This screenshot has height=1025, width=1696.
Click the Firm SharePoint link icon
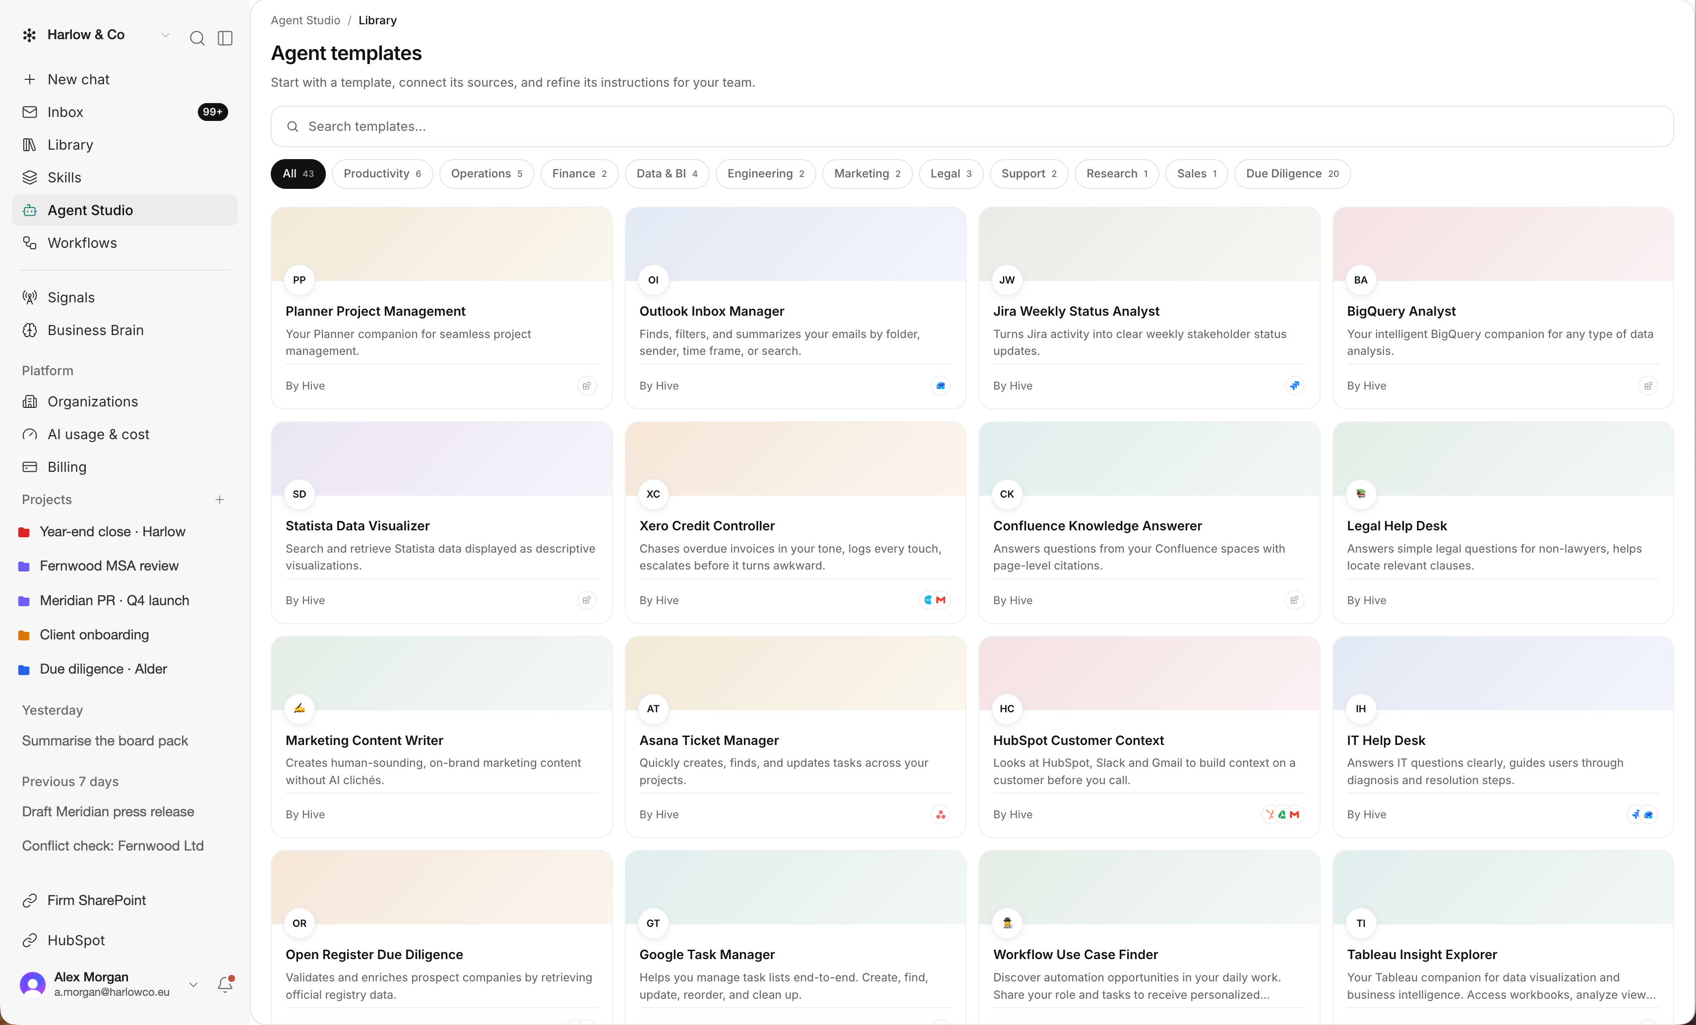[x=30, y=901]
